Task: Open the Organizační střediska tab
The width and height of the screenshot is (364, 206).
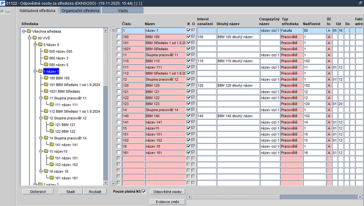Action: point(81,10)
